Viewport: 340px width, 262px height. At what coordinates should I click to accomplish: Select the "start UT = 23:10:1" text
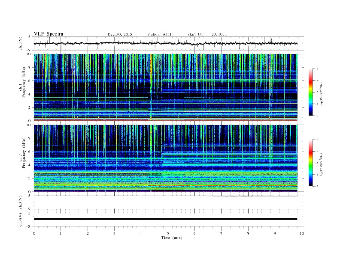(x=207, y=34)
